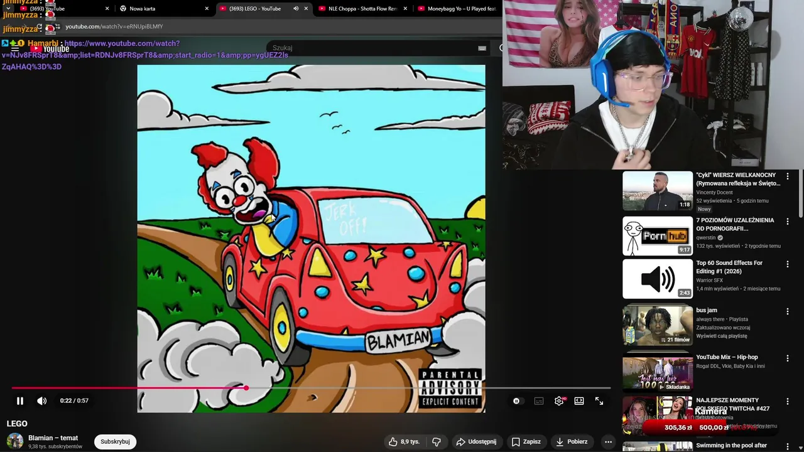Open the bus jam playlist thumbnail
Viewport: 804px width, 452px height.
coord(658,326)
